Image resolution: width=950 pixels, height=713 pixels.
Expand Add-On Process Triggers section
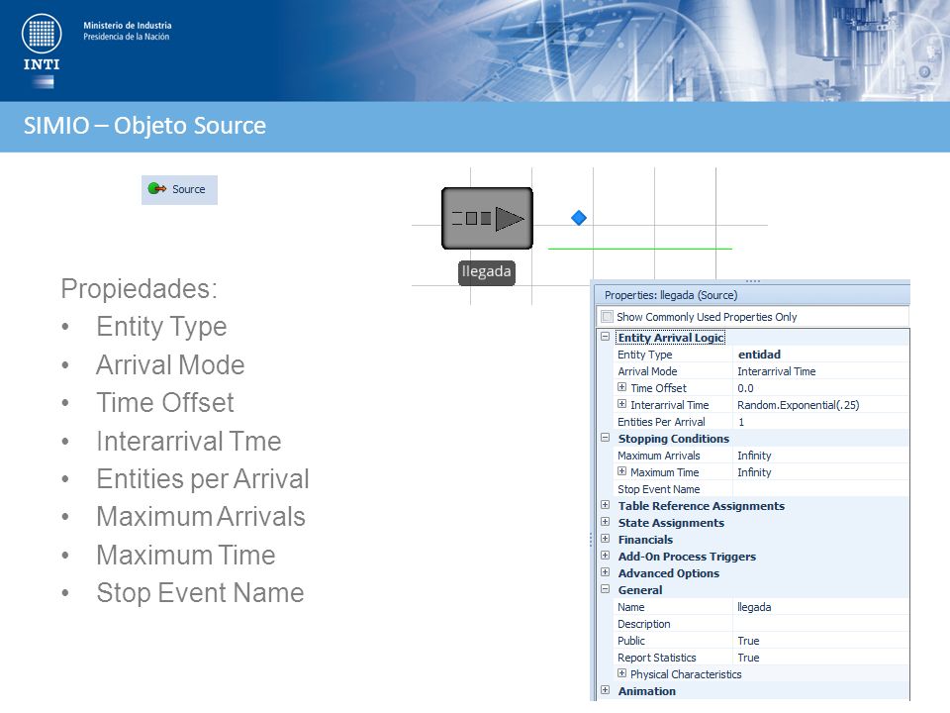pos(605,556)
